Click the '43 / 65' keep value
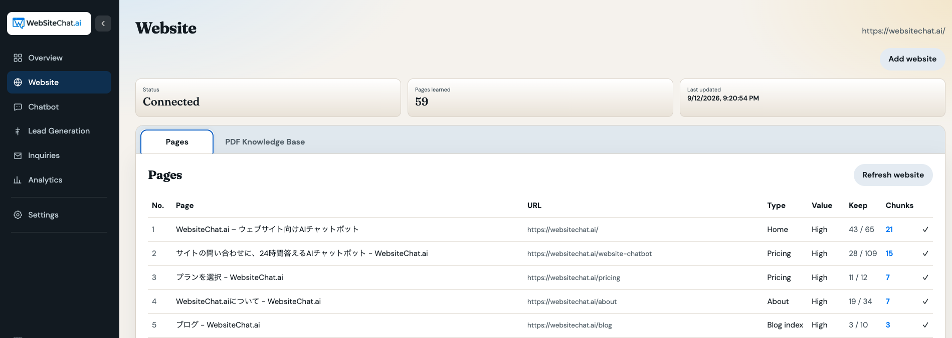 click(x=861, y=229)
